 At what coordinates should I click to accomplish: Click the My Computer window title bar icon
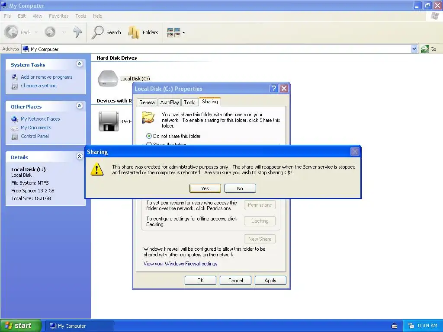click(4, 5)
